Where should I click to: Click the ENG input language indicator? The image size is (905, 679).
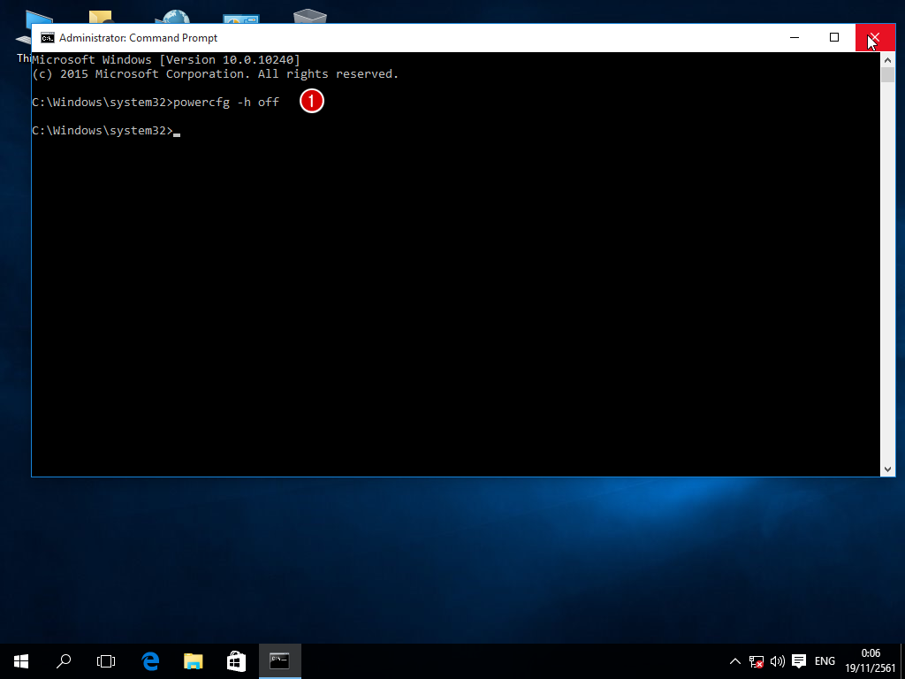pos(825,660)
